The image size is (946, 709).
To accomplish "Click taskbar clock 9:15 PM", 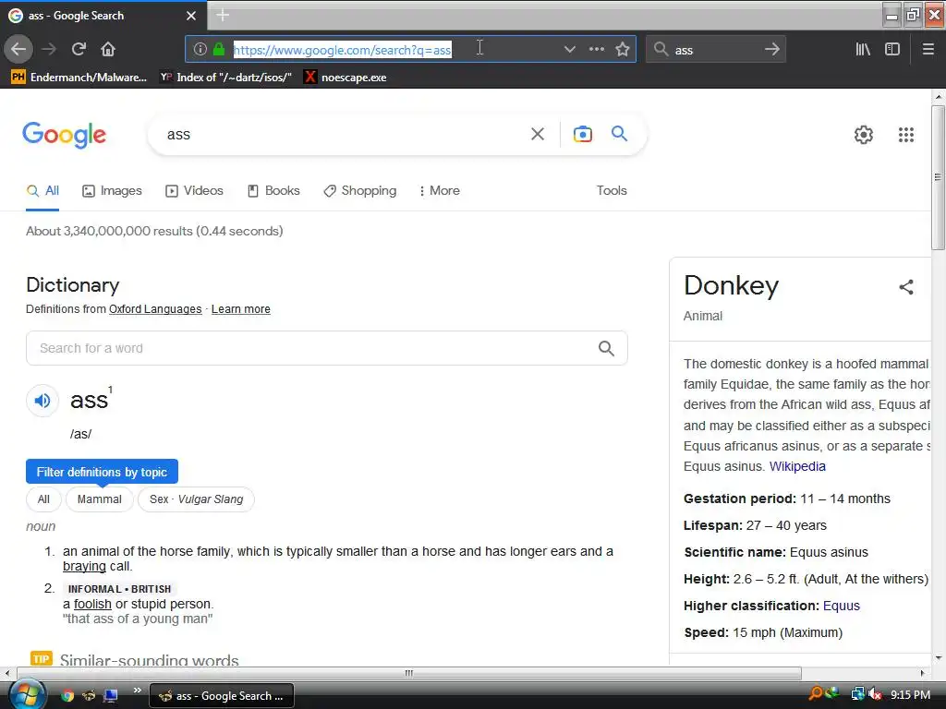I will point(910,694).
